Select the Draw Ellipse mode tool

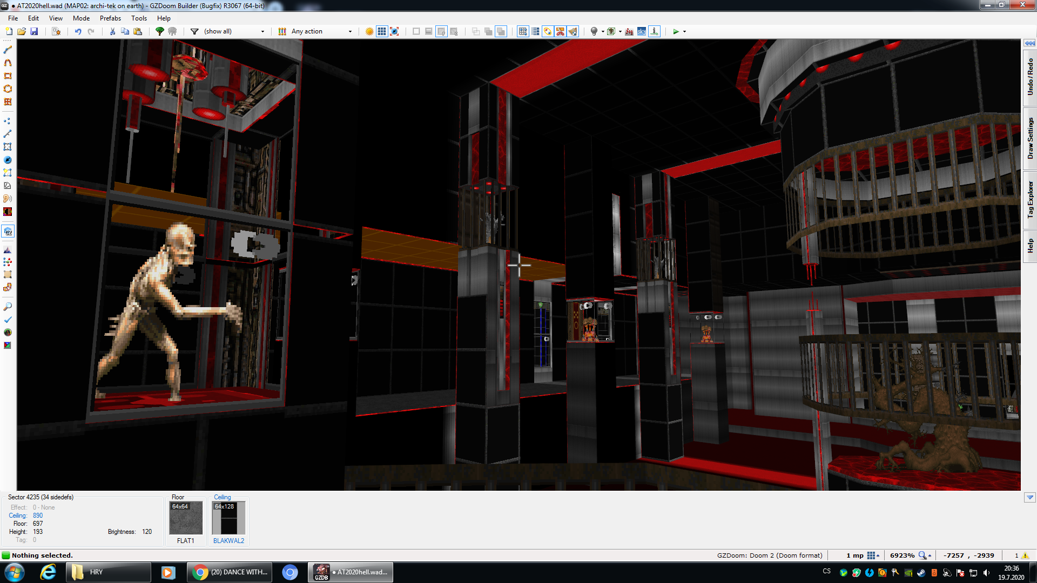point(8,89)
